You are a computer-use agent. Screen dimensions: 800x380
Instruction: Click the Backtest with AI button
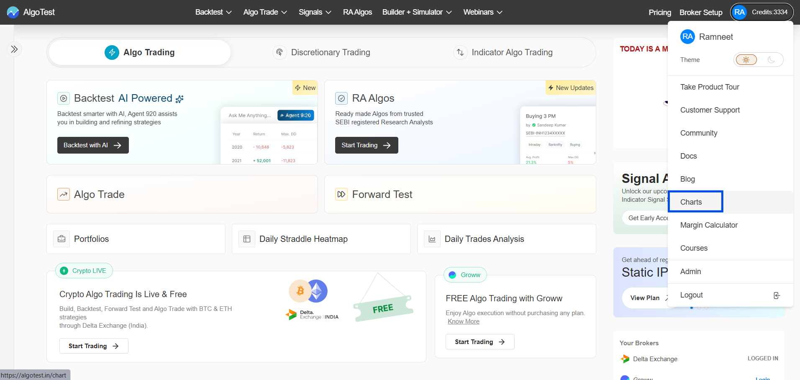pos(93,145)
